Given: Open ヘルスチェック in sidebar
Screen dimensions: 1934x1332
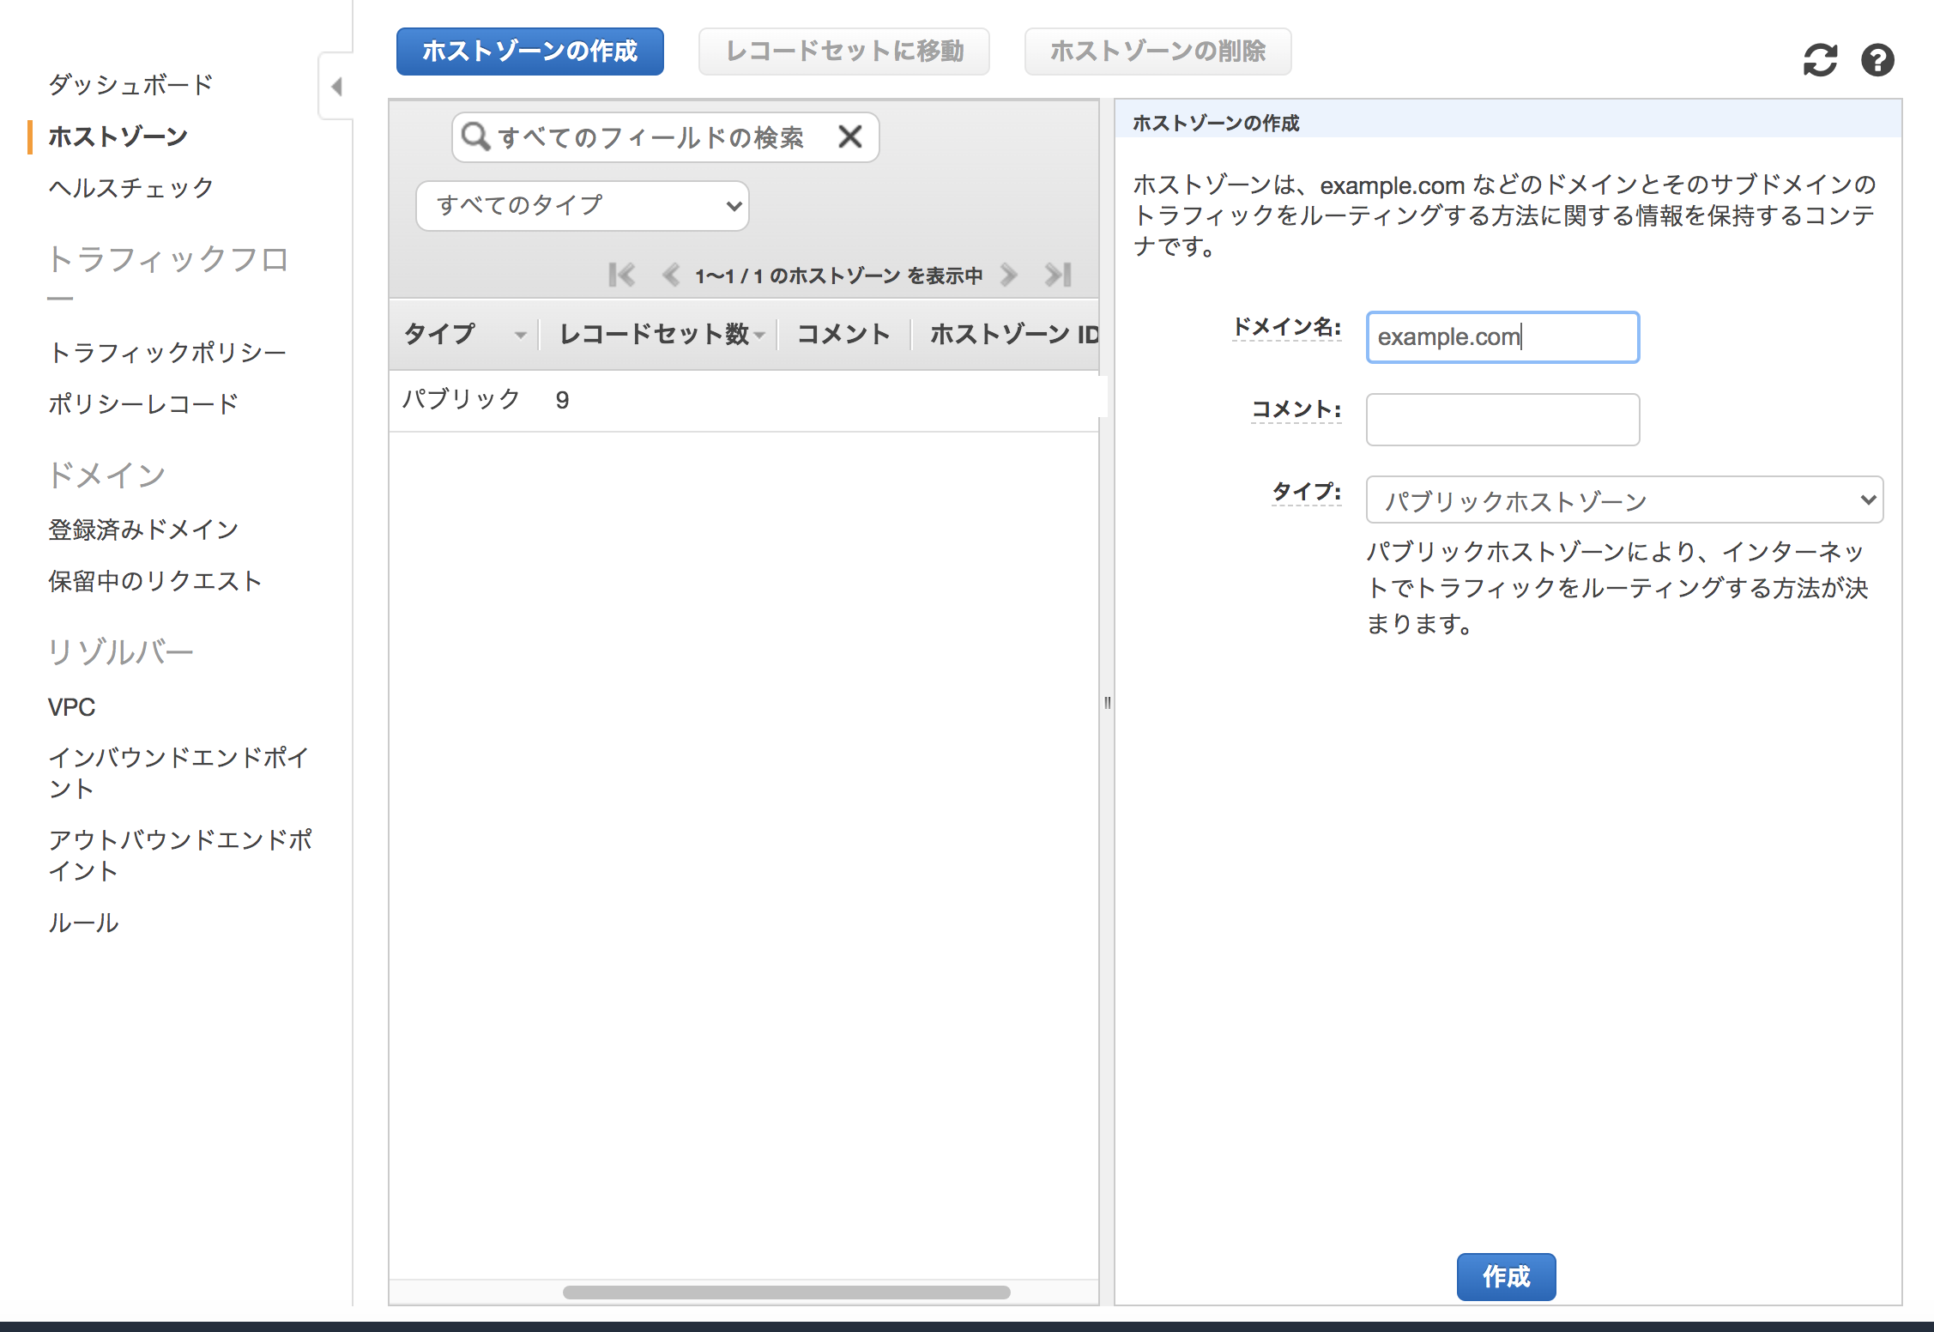Looking at the screenshot, I should [130, 187].
